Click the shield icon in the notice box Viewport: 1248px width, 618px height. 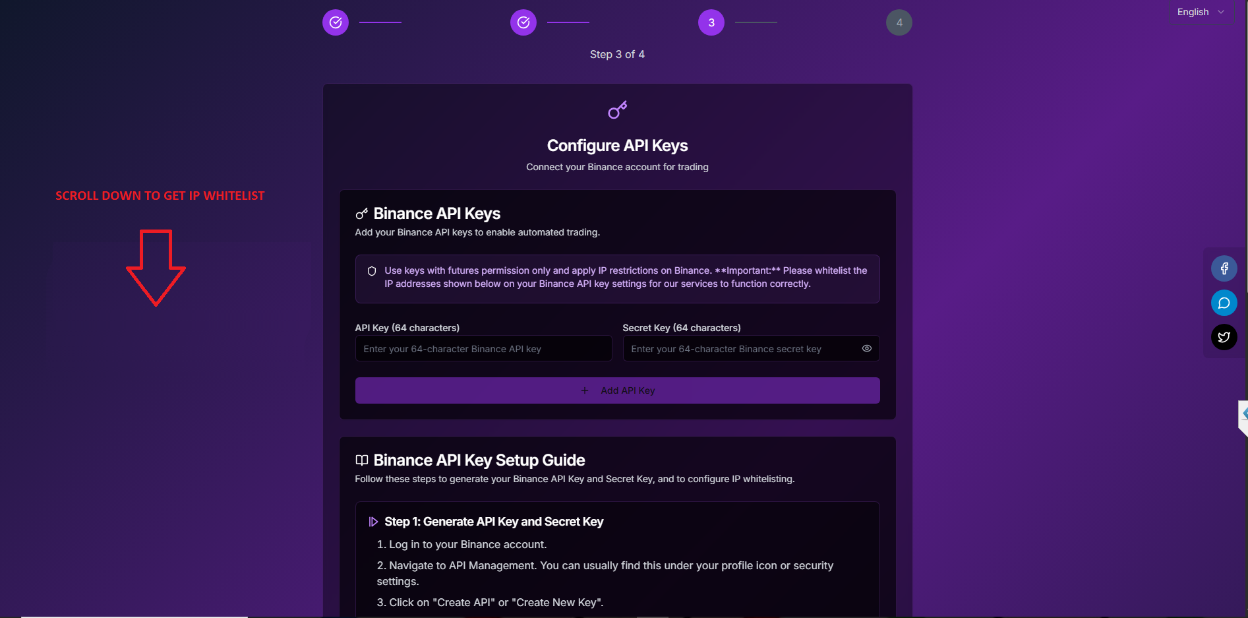pos(372,271)
